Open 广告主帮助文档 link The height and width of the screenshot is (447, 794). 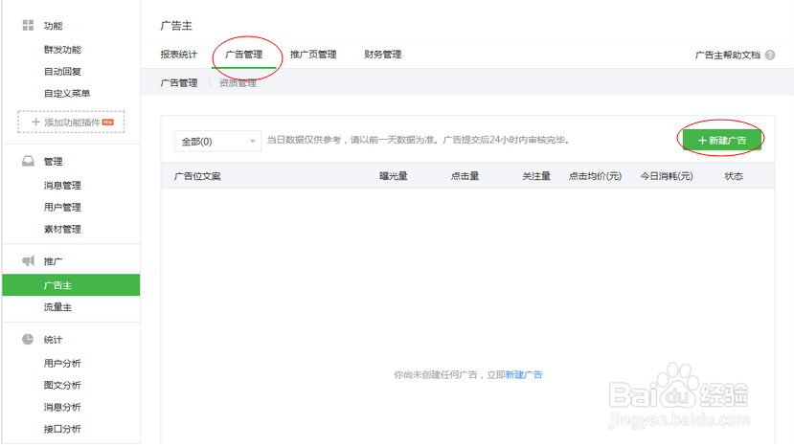(727, 55)
